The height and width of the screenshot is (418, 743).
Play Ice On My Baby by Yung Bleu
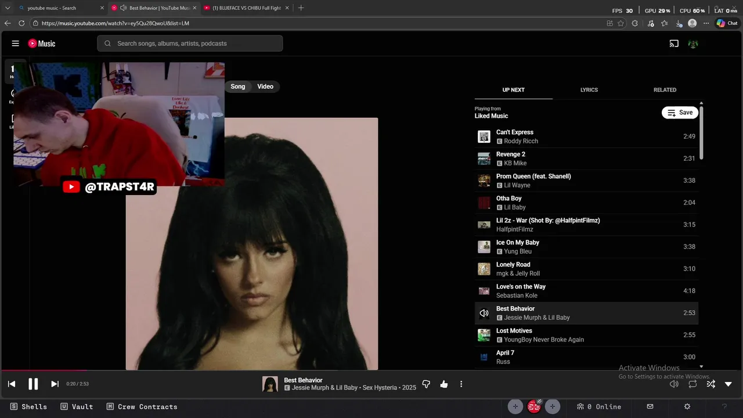tap(586, 247)
